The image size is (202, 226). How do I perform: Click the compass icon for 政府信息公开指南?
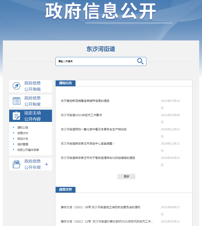click(x=17, y=86)
